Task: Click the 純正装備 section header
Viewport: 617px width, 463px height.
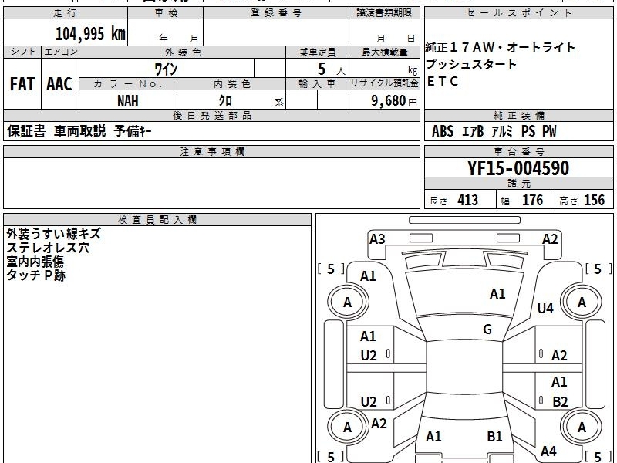Action: 518,115
